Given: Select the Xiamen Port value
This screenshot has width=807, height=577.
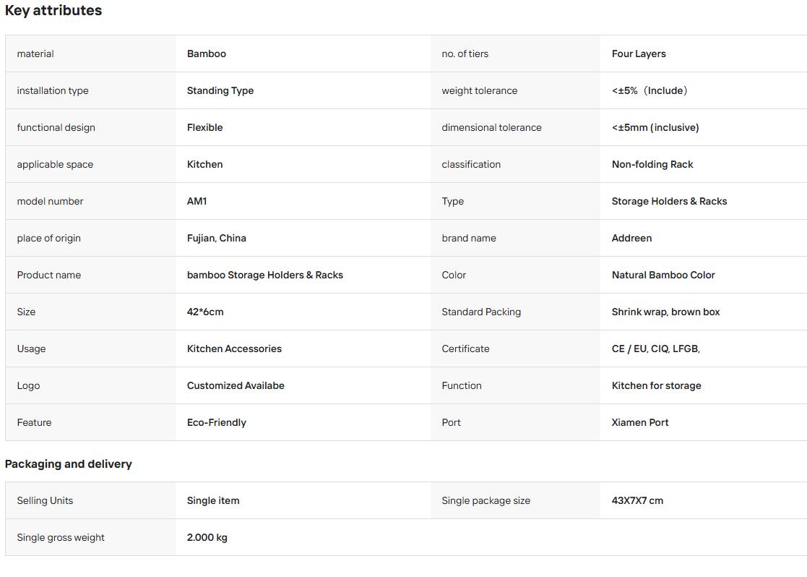Looking at the screenshot, I should (639, 422).
